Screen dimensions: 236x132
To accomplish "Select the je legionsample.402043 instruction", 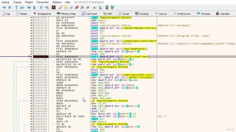I will click(110, 101).
